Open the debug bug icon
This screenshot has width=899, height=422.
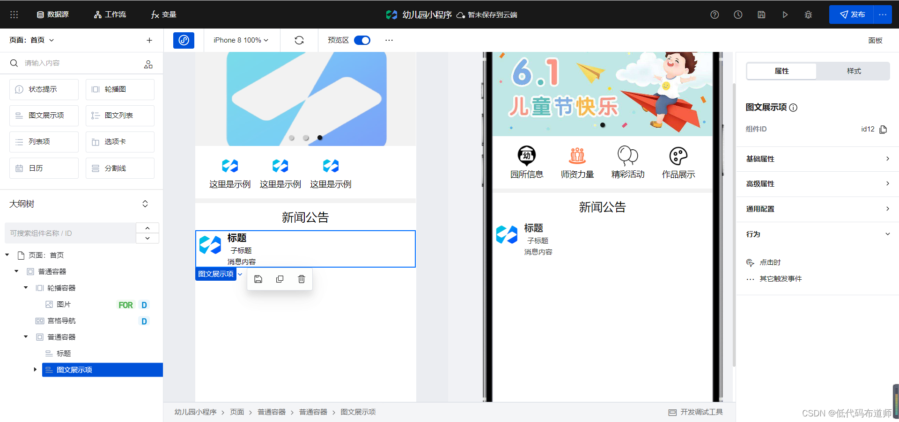(x=808, y=15)
